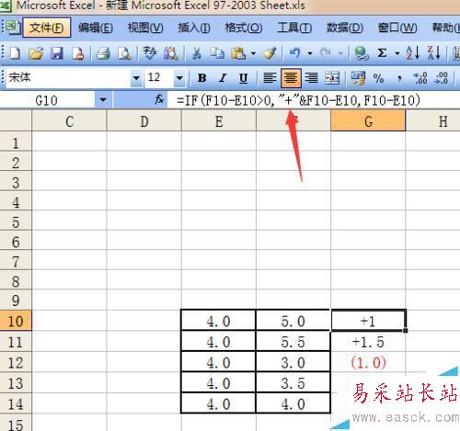Select column E header
460x431 pixels.
pyautogui.click(x=219, y=121)
